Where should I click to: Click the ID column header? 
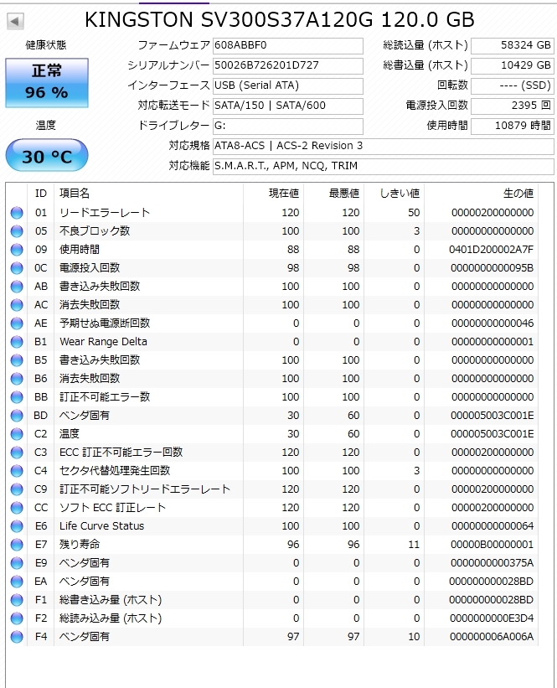pos(41,194)
